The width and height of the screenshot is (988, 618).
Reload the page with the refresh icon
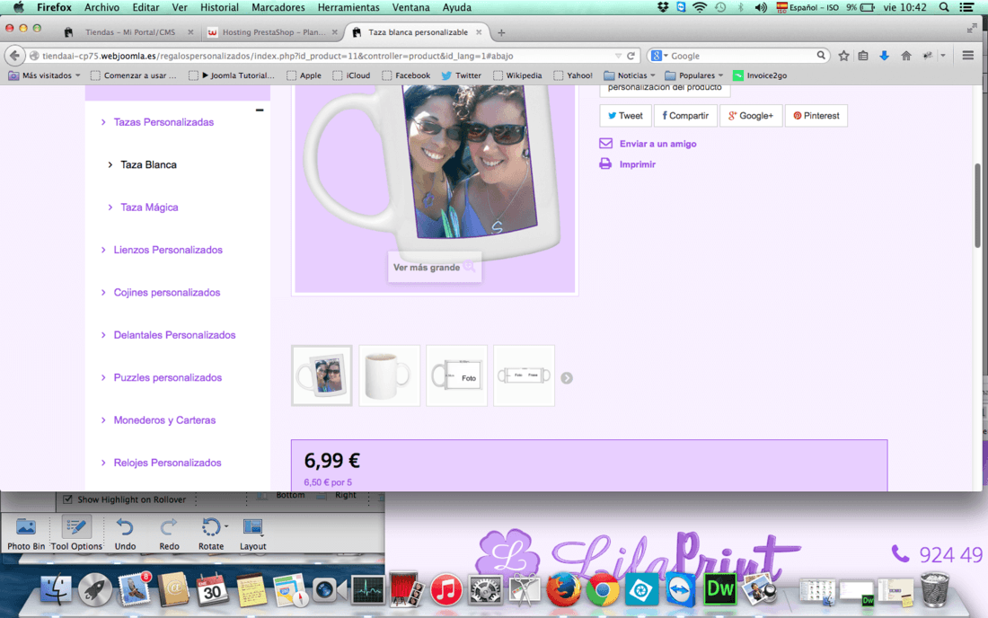coord(631,56)
